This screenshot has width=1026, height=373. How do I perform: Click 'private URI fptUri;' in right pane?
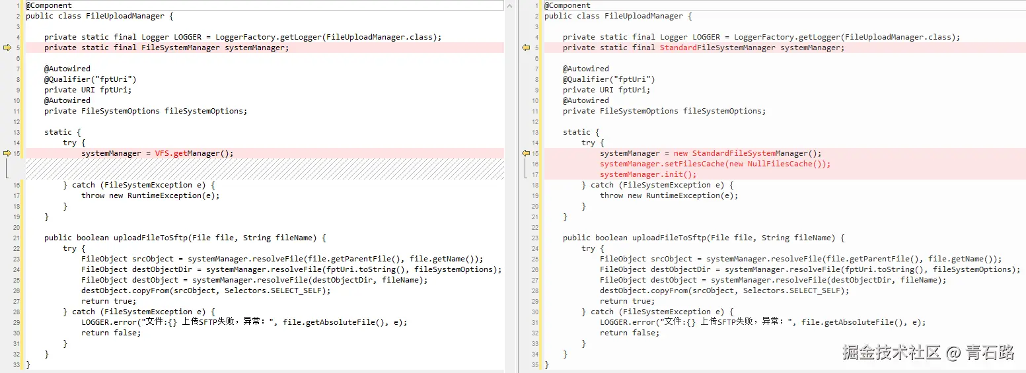pyautogui.click(x=606, y=90)
